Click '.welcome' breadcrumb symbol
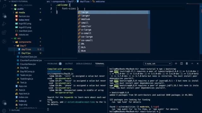This screenshot has width=202, height=113. point(100,2)
